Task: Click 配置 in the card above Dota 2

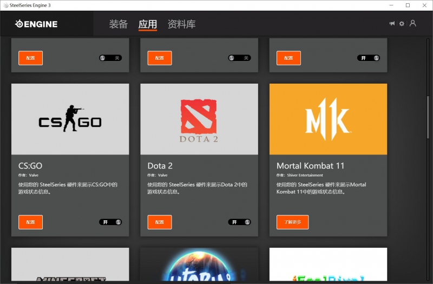Action: pyautogui.click(x=160, y=58)
